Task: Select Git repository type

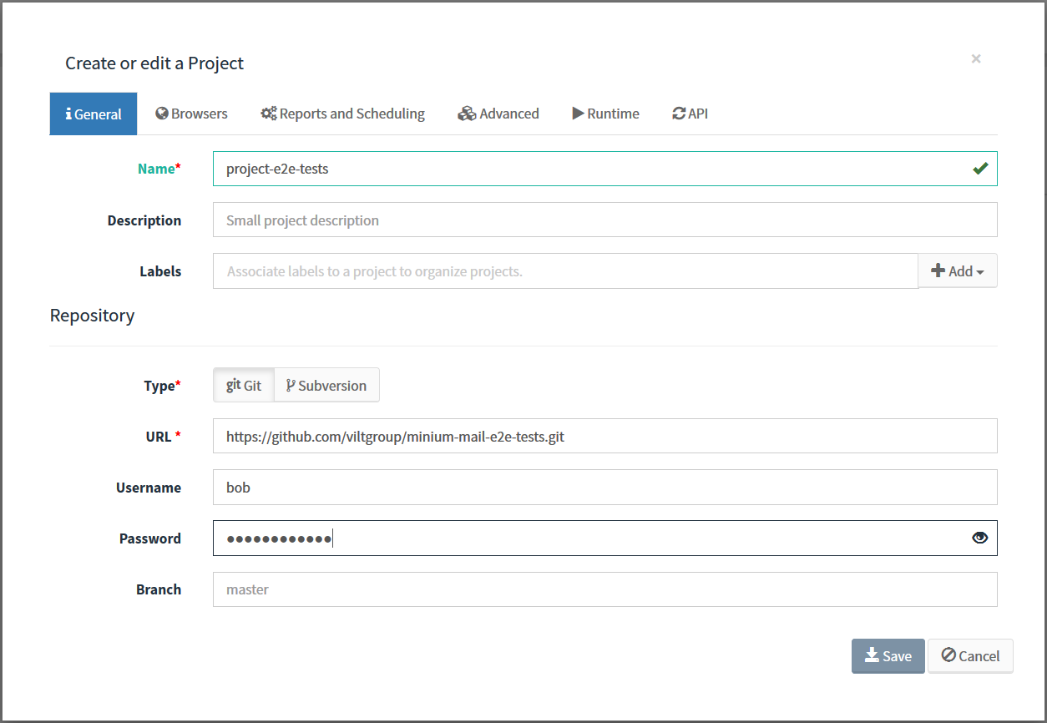Action: click(x=244, y=385)
